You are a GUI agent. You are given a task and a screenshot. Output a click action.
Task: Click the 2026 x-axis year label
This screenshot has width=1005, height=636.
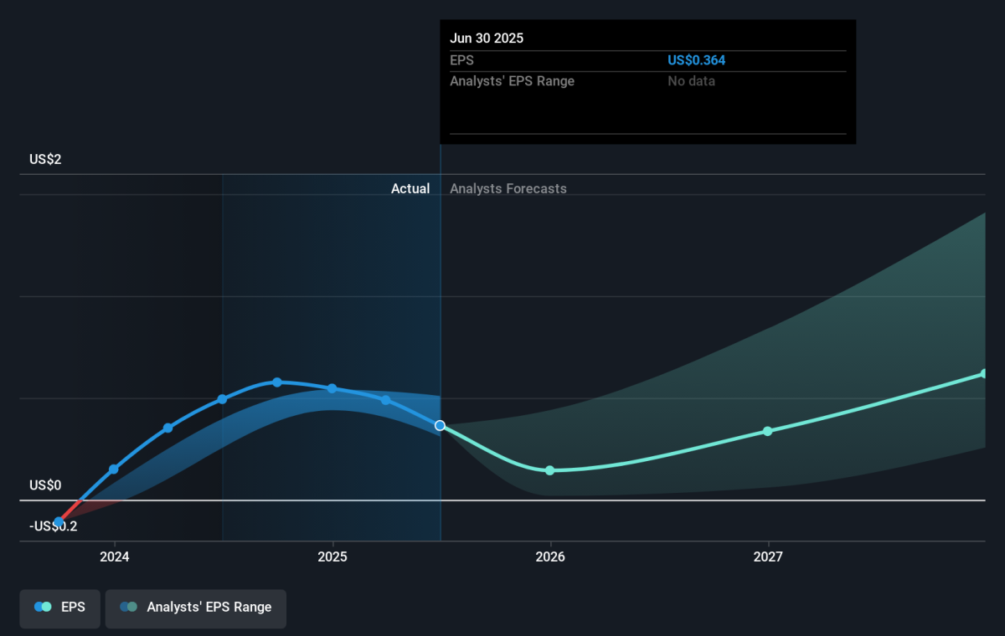point(549,556)
